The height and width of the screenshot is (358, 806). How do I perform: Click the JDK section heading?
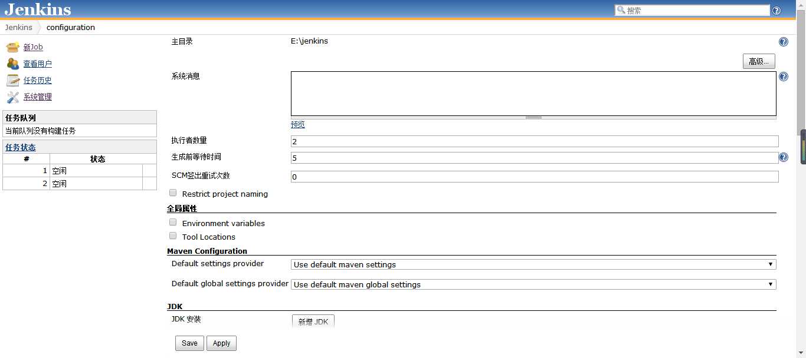175,306
